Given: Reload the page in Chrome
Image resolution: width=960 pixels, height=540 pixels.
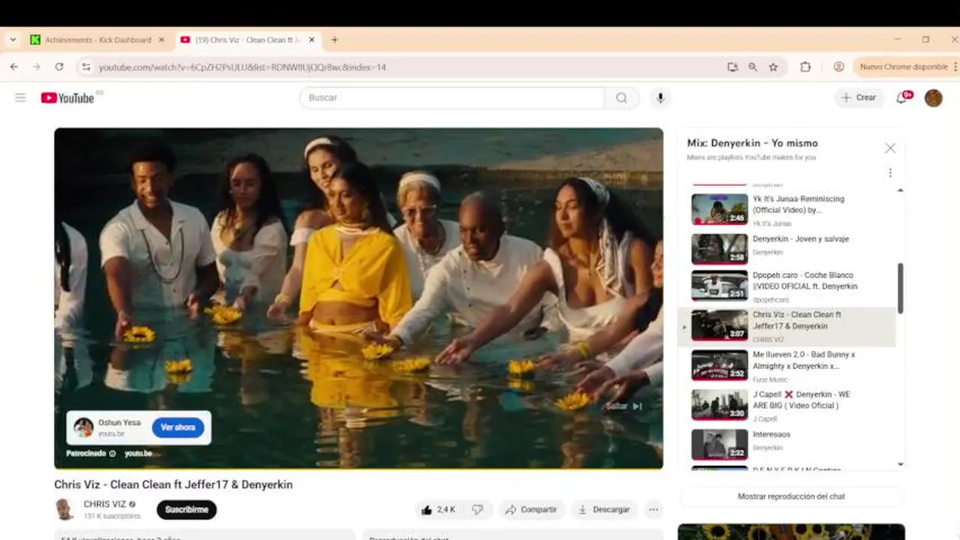Looking at the screenshot, I should pos(59,67).
